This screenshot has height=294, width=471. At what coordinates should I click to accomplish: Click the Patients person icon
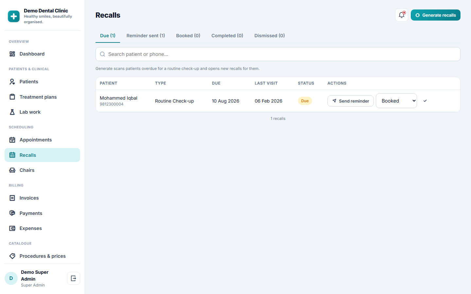[x=12, y=82]
